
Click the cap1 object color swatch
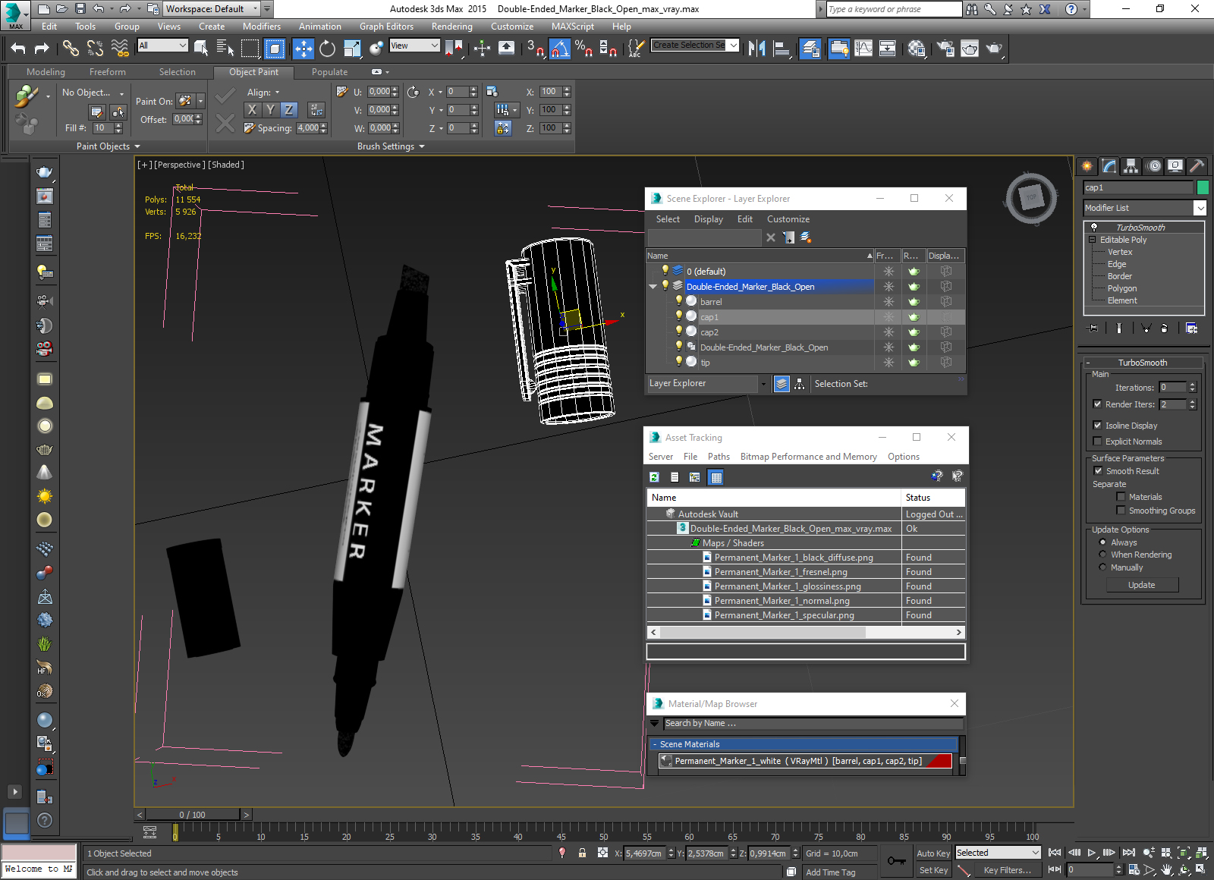(1203, 187)
